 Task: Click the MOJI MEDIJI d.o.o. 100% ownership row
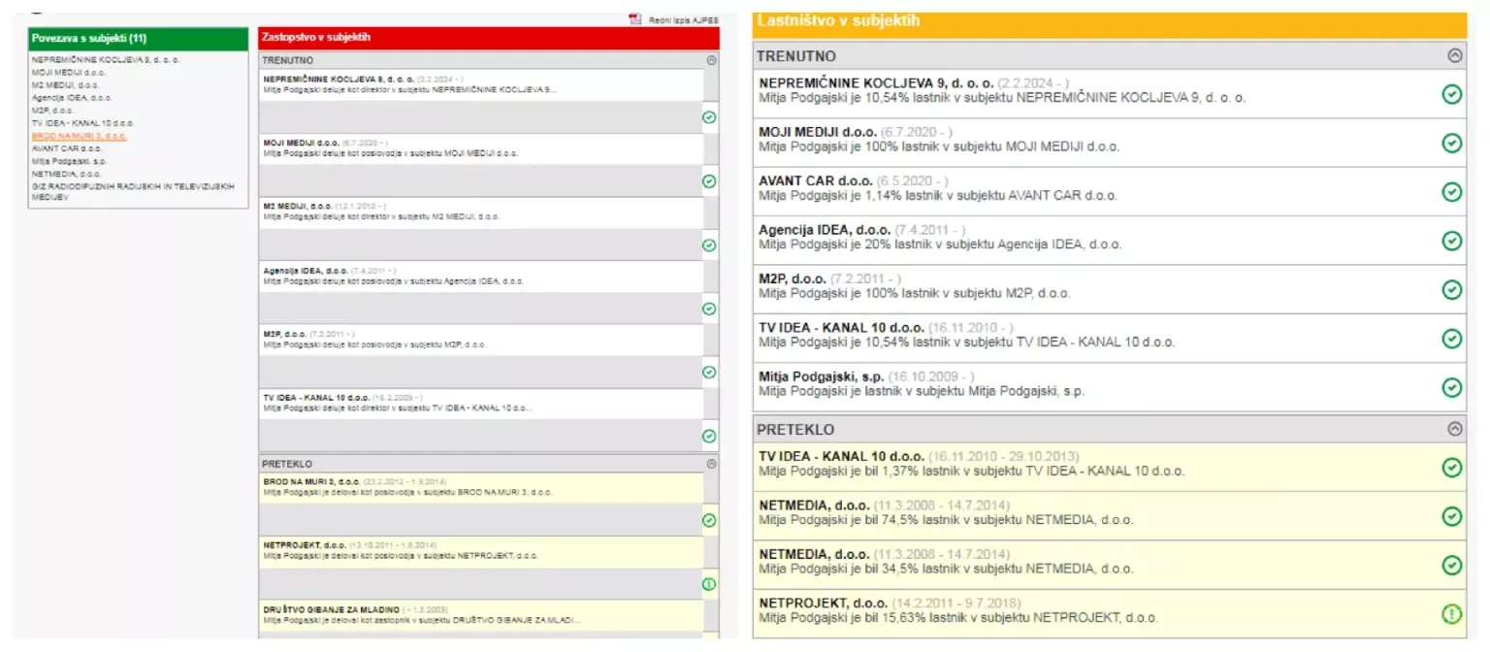[x=1067, y=140]
